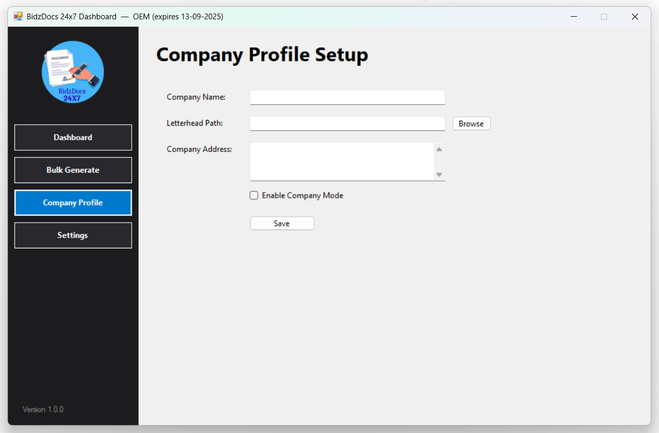Select the Company Profile navigation item
659x433 pixels.
[73, 202]
